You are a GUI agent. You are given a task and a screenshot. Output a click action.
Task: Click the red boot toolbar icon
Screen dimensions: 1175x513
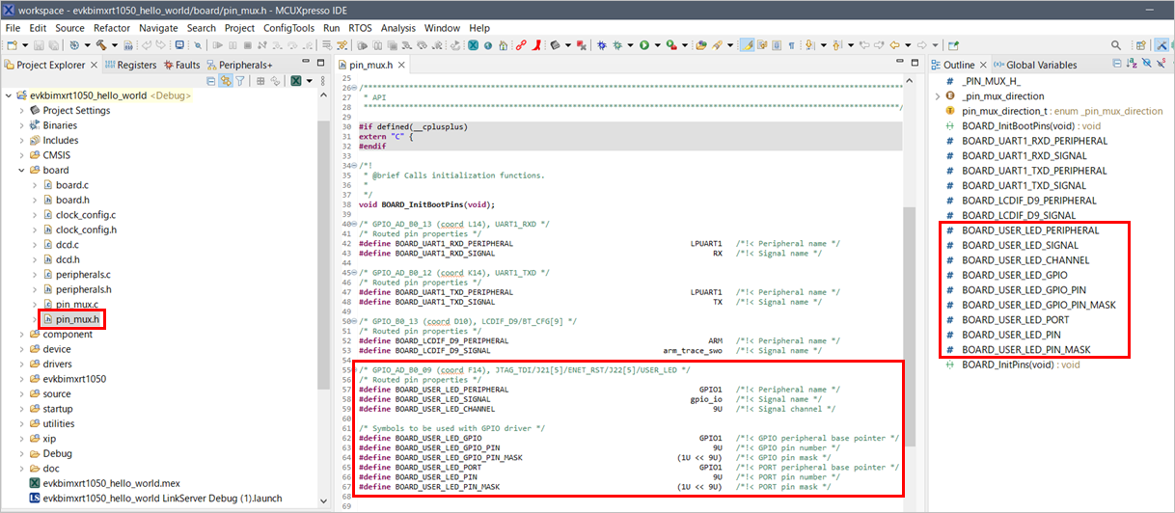point(536,44)
